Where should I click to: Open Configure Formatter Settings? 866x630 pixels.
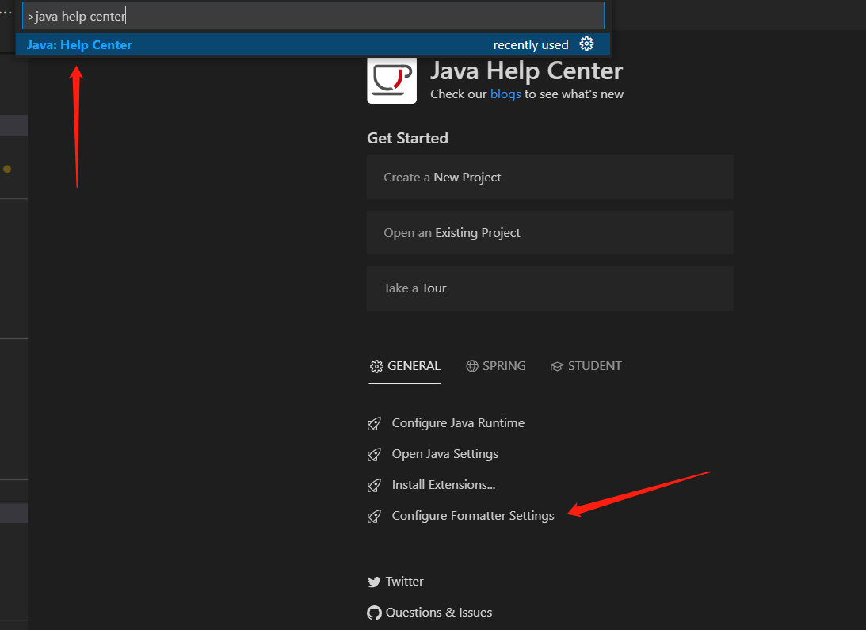pos(473,515)
